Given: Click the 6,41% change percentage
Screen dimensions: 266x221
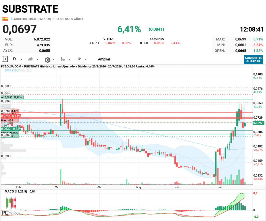Looking at the screenshot, I should click(129, 29).
